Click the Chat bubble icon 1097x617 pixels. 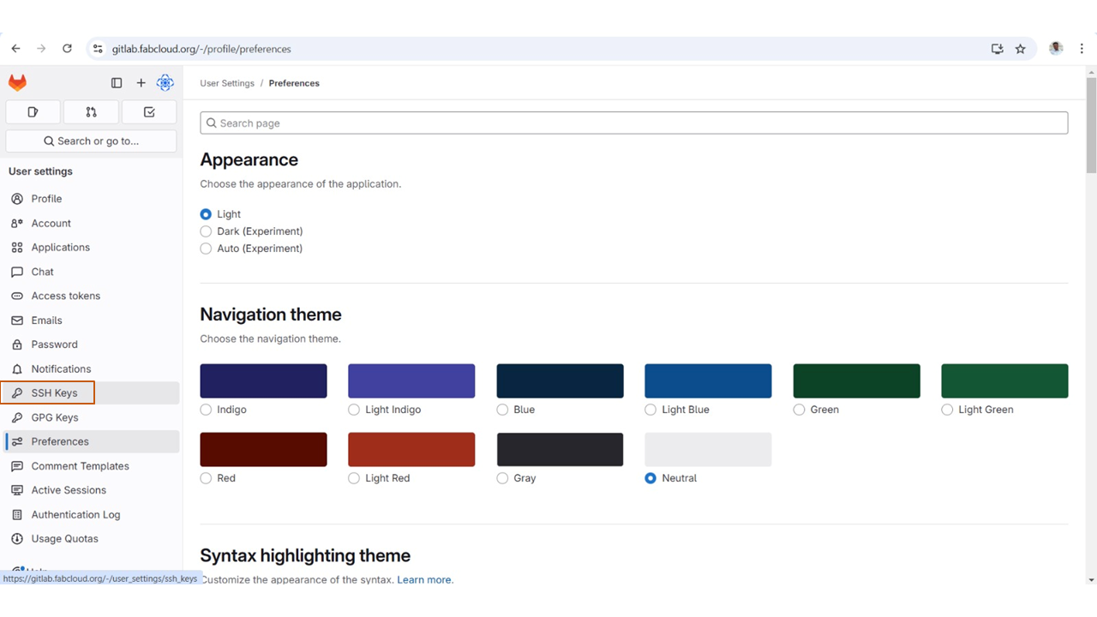pos(17,272)
